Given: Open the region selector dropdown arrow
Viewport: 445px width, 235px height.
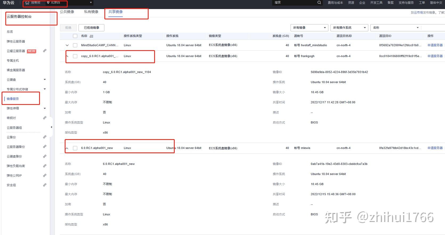Looking at the screenshot, I should [x=91, y=3].
